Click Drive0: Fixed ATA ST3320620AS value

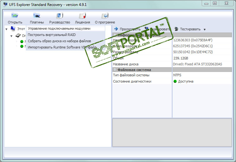[198, 64]
